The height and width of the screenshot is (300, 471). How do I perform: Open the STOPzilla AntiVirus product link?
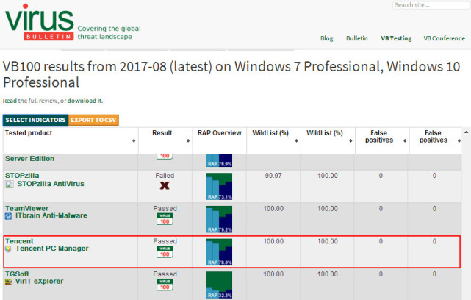51,184
